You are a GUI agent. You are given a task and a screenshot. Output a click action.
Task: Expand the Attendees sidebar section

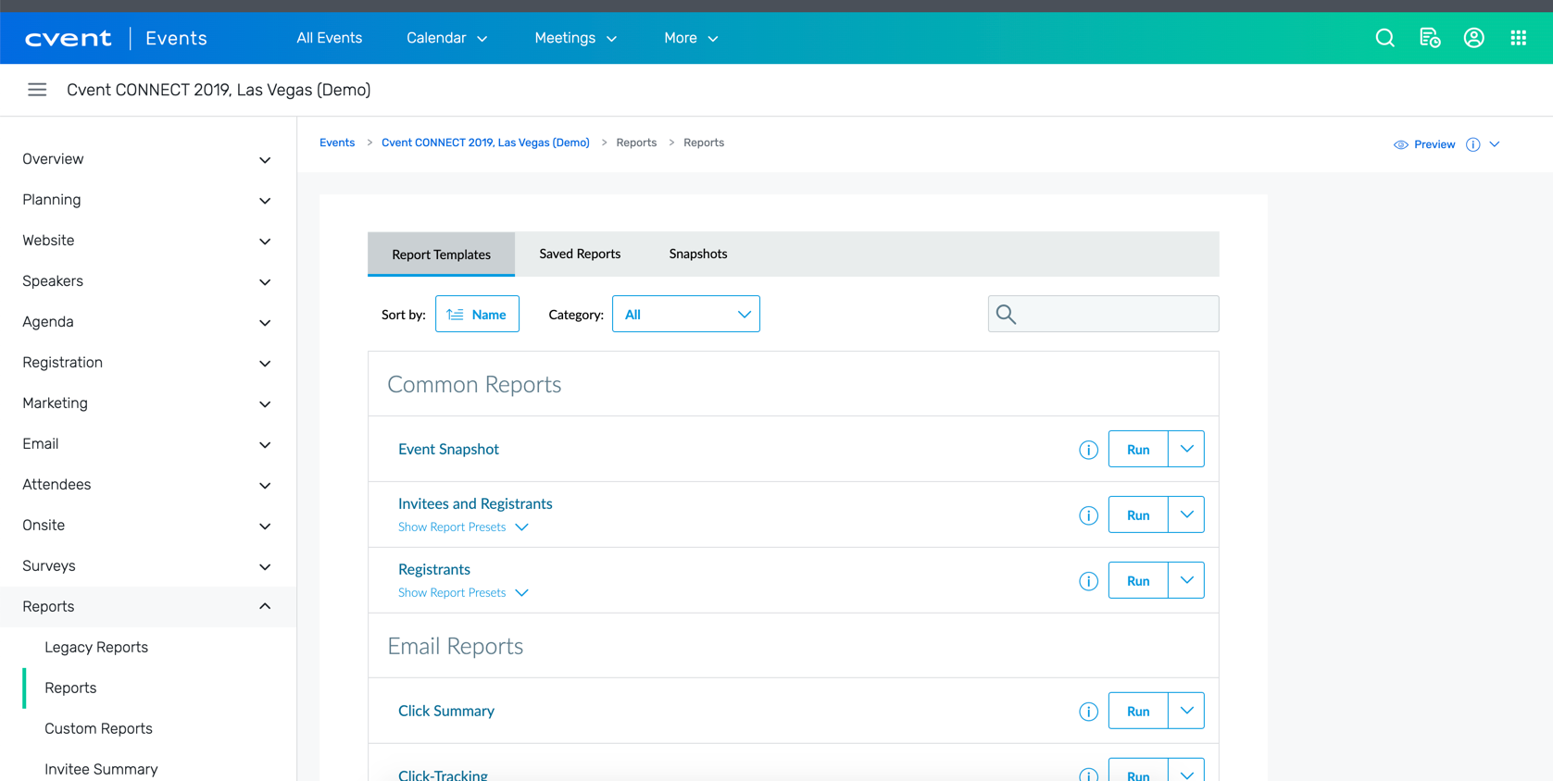[148, 485]
